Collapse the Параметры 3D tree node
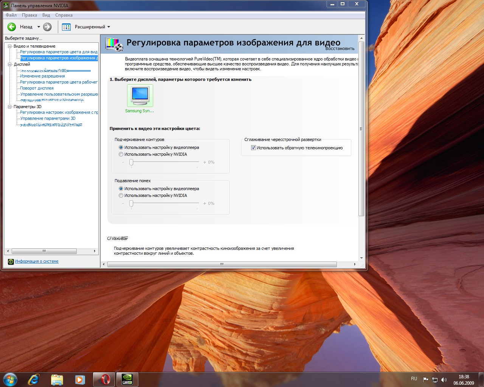This screenshot has width=484, height=387. (10, 107)
